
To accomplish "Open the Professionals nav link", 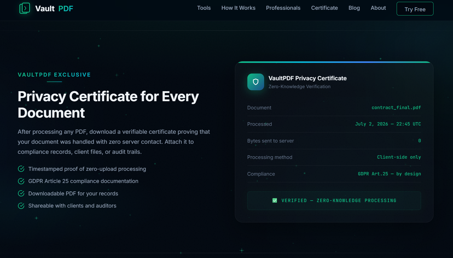I will (x=283, y=8).
